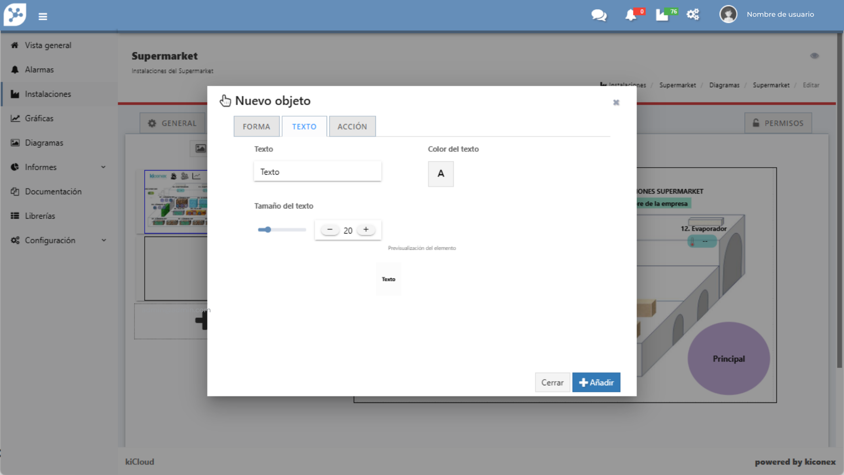Click the user avatar icon

[728, 15]
